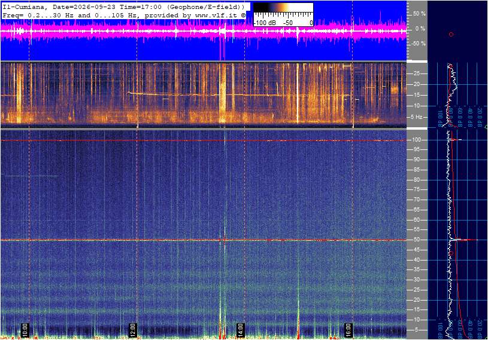This screenshot has width=488, height=340.
Task: Click the 12:00 time marker label
Action: click(x=132, y=330)
